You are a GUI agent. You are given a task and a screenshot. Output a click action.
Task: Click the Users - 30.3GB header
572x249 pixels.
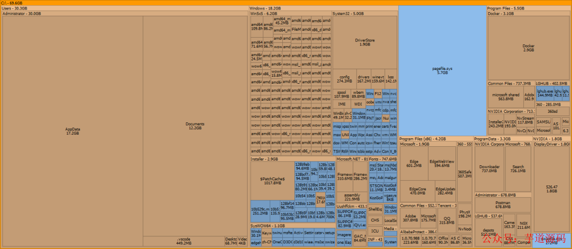coord(126,8)
